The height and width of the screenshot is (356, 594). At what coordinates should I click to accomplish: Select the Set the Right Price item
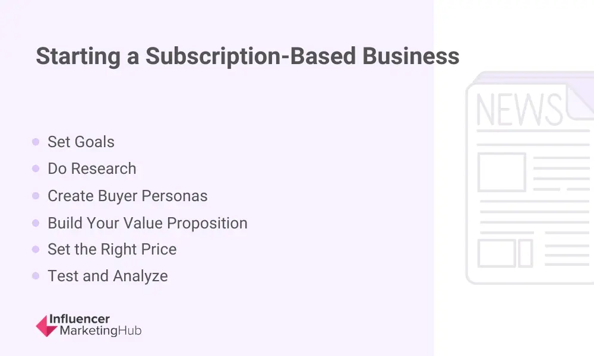112,249
